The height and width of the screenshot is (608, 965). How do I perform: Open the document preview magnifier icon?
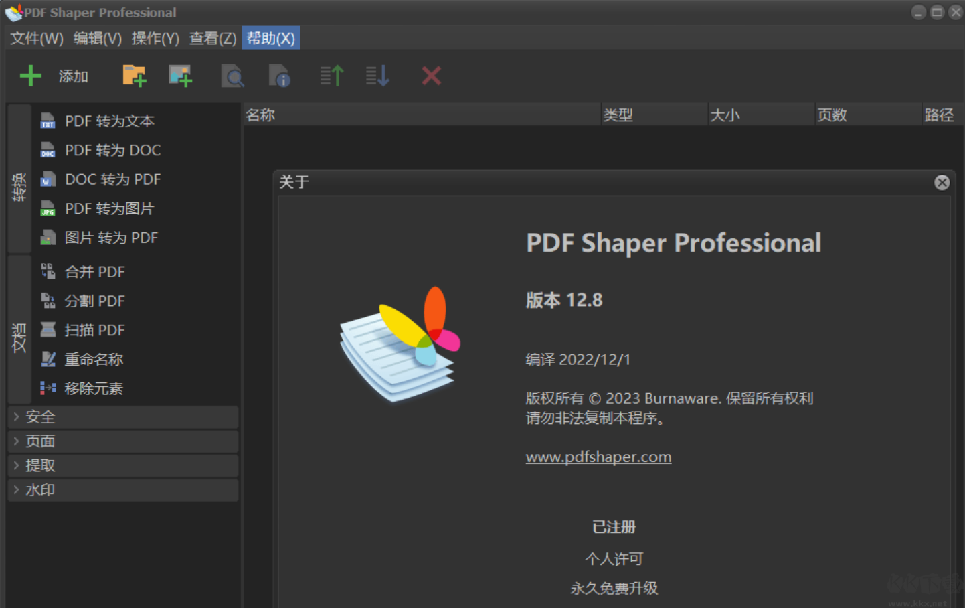pos(232,76)
